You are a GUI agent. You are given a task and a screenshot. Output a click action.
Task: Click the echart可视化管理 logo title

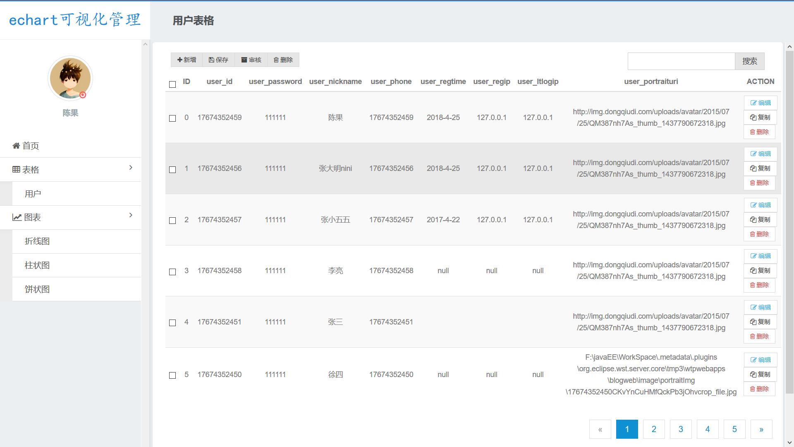pos(75,19)
